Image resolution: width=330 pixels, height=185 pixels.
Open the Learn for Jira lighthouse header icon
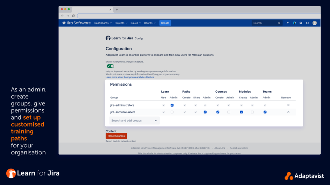point(294,23)
